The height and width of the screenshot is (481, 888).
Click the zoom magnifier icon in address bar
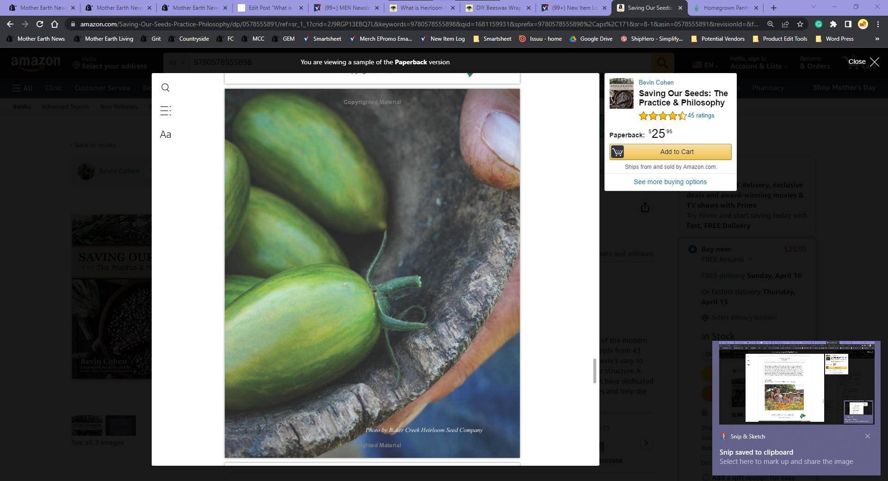771,24
